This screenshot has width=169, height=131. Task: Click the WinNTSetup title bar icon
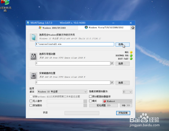tap(28, 23)
